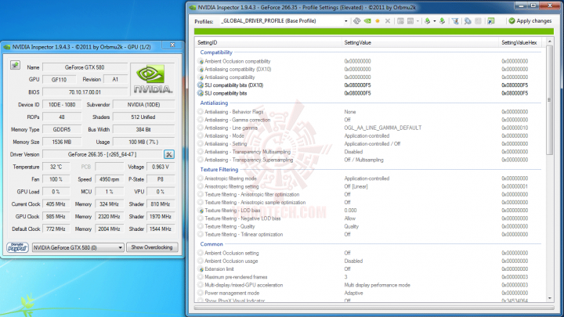Create a new profile with sun icon
This screenshot has height=317, width=564.
coord(378,21)
